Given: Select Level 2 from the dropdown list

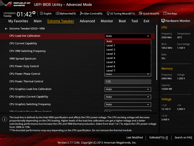Looking at the screenshot, I should (x=128, y=50).
